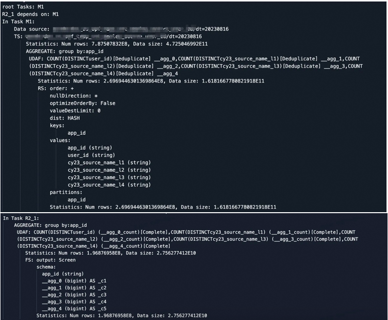
Task: Click the 'root Tasks: M1' line
Action: (x=23, y=7)
